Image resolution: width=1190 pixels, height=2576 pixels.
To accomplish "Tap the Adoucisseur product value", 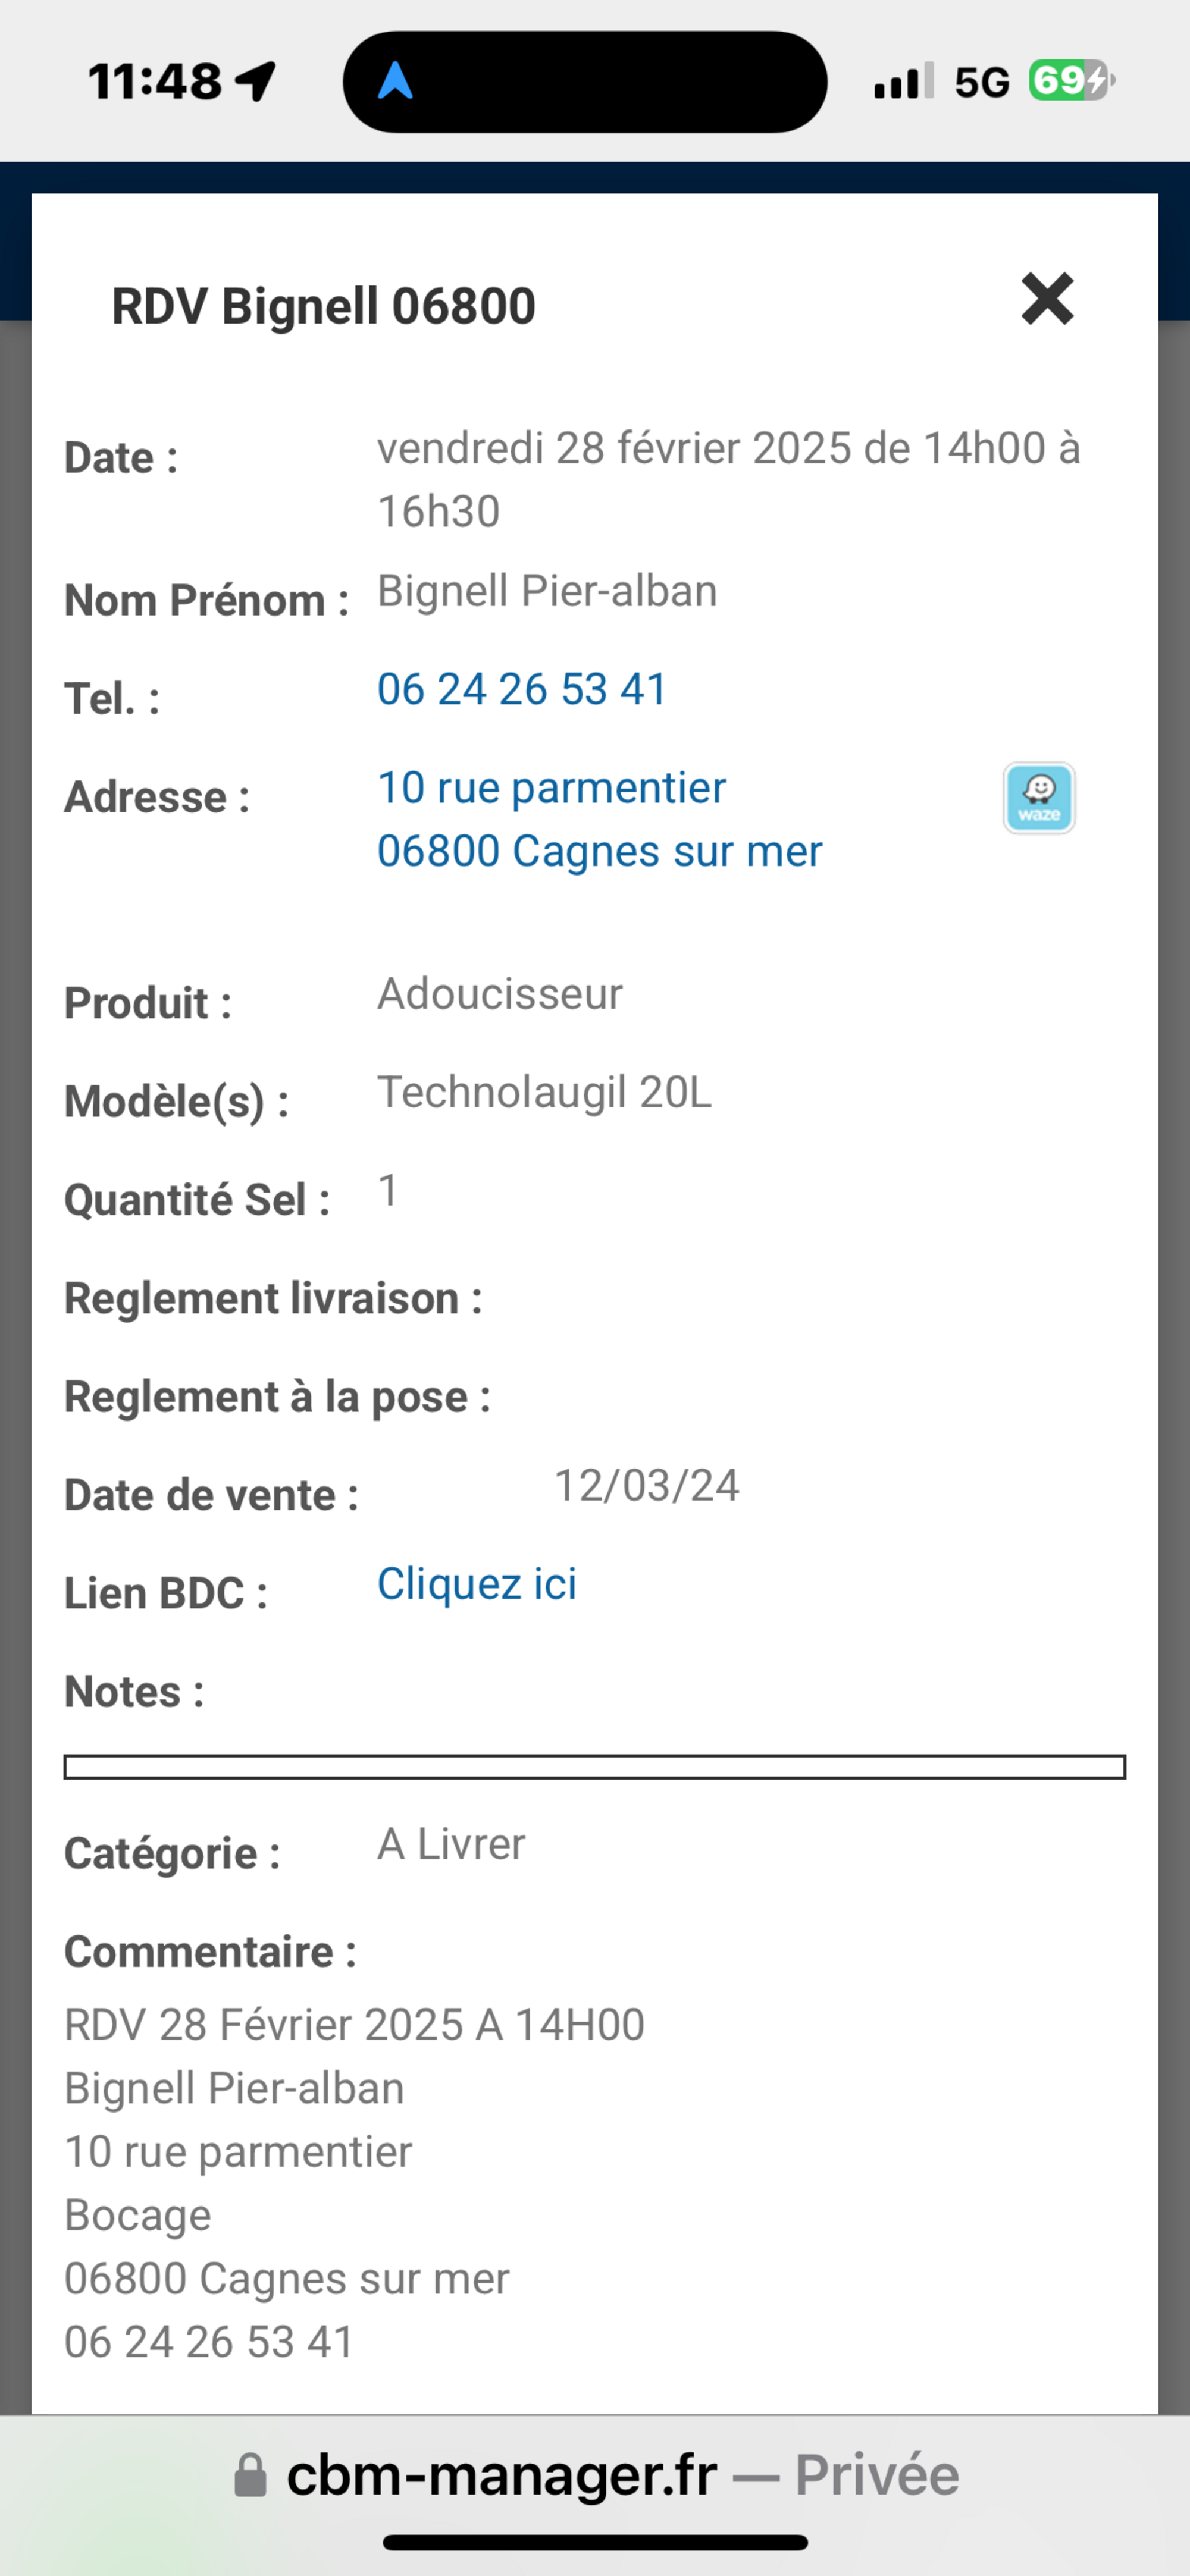I will pos(499,994).
